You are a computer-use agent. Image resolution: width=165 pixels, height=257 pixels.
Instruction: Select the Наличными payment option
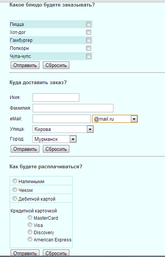[x=15, y=181]
